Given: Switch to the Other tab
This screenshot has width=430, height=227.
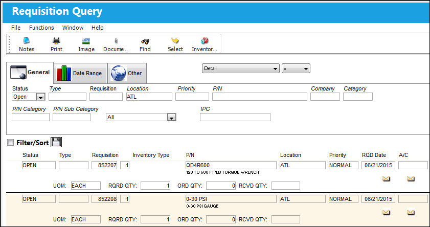Looking at the screenshot, I should pos(127,73).
